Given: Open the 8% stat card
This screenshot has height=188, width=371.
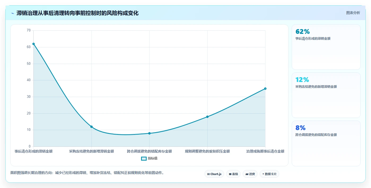Looking at the screenshot, I should [326, 143].
